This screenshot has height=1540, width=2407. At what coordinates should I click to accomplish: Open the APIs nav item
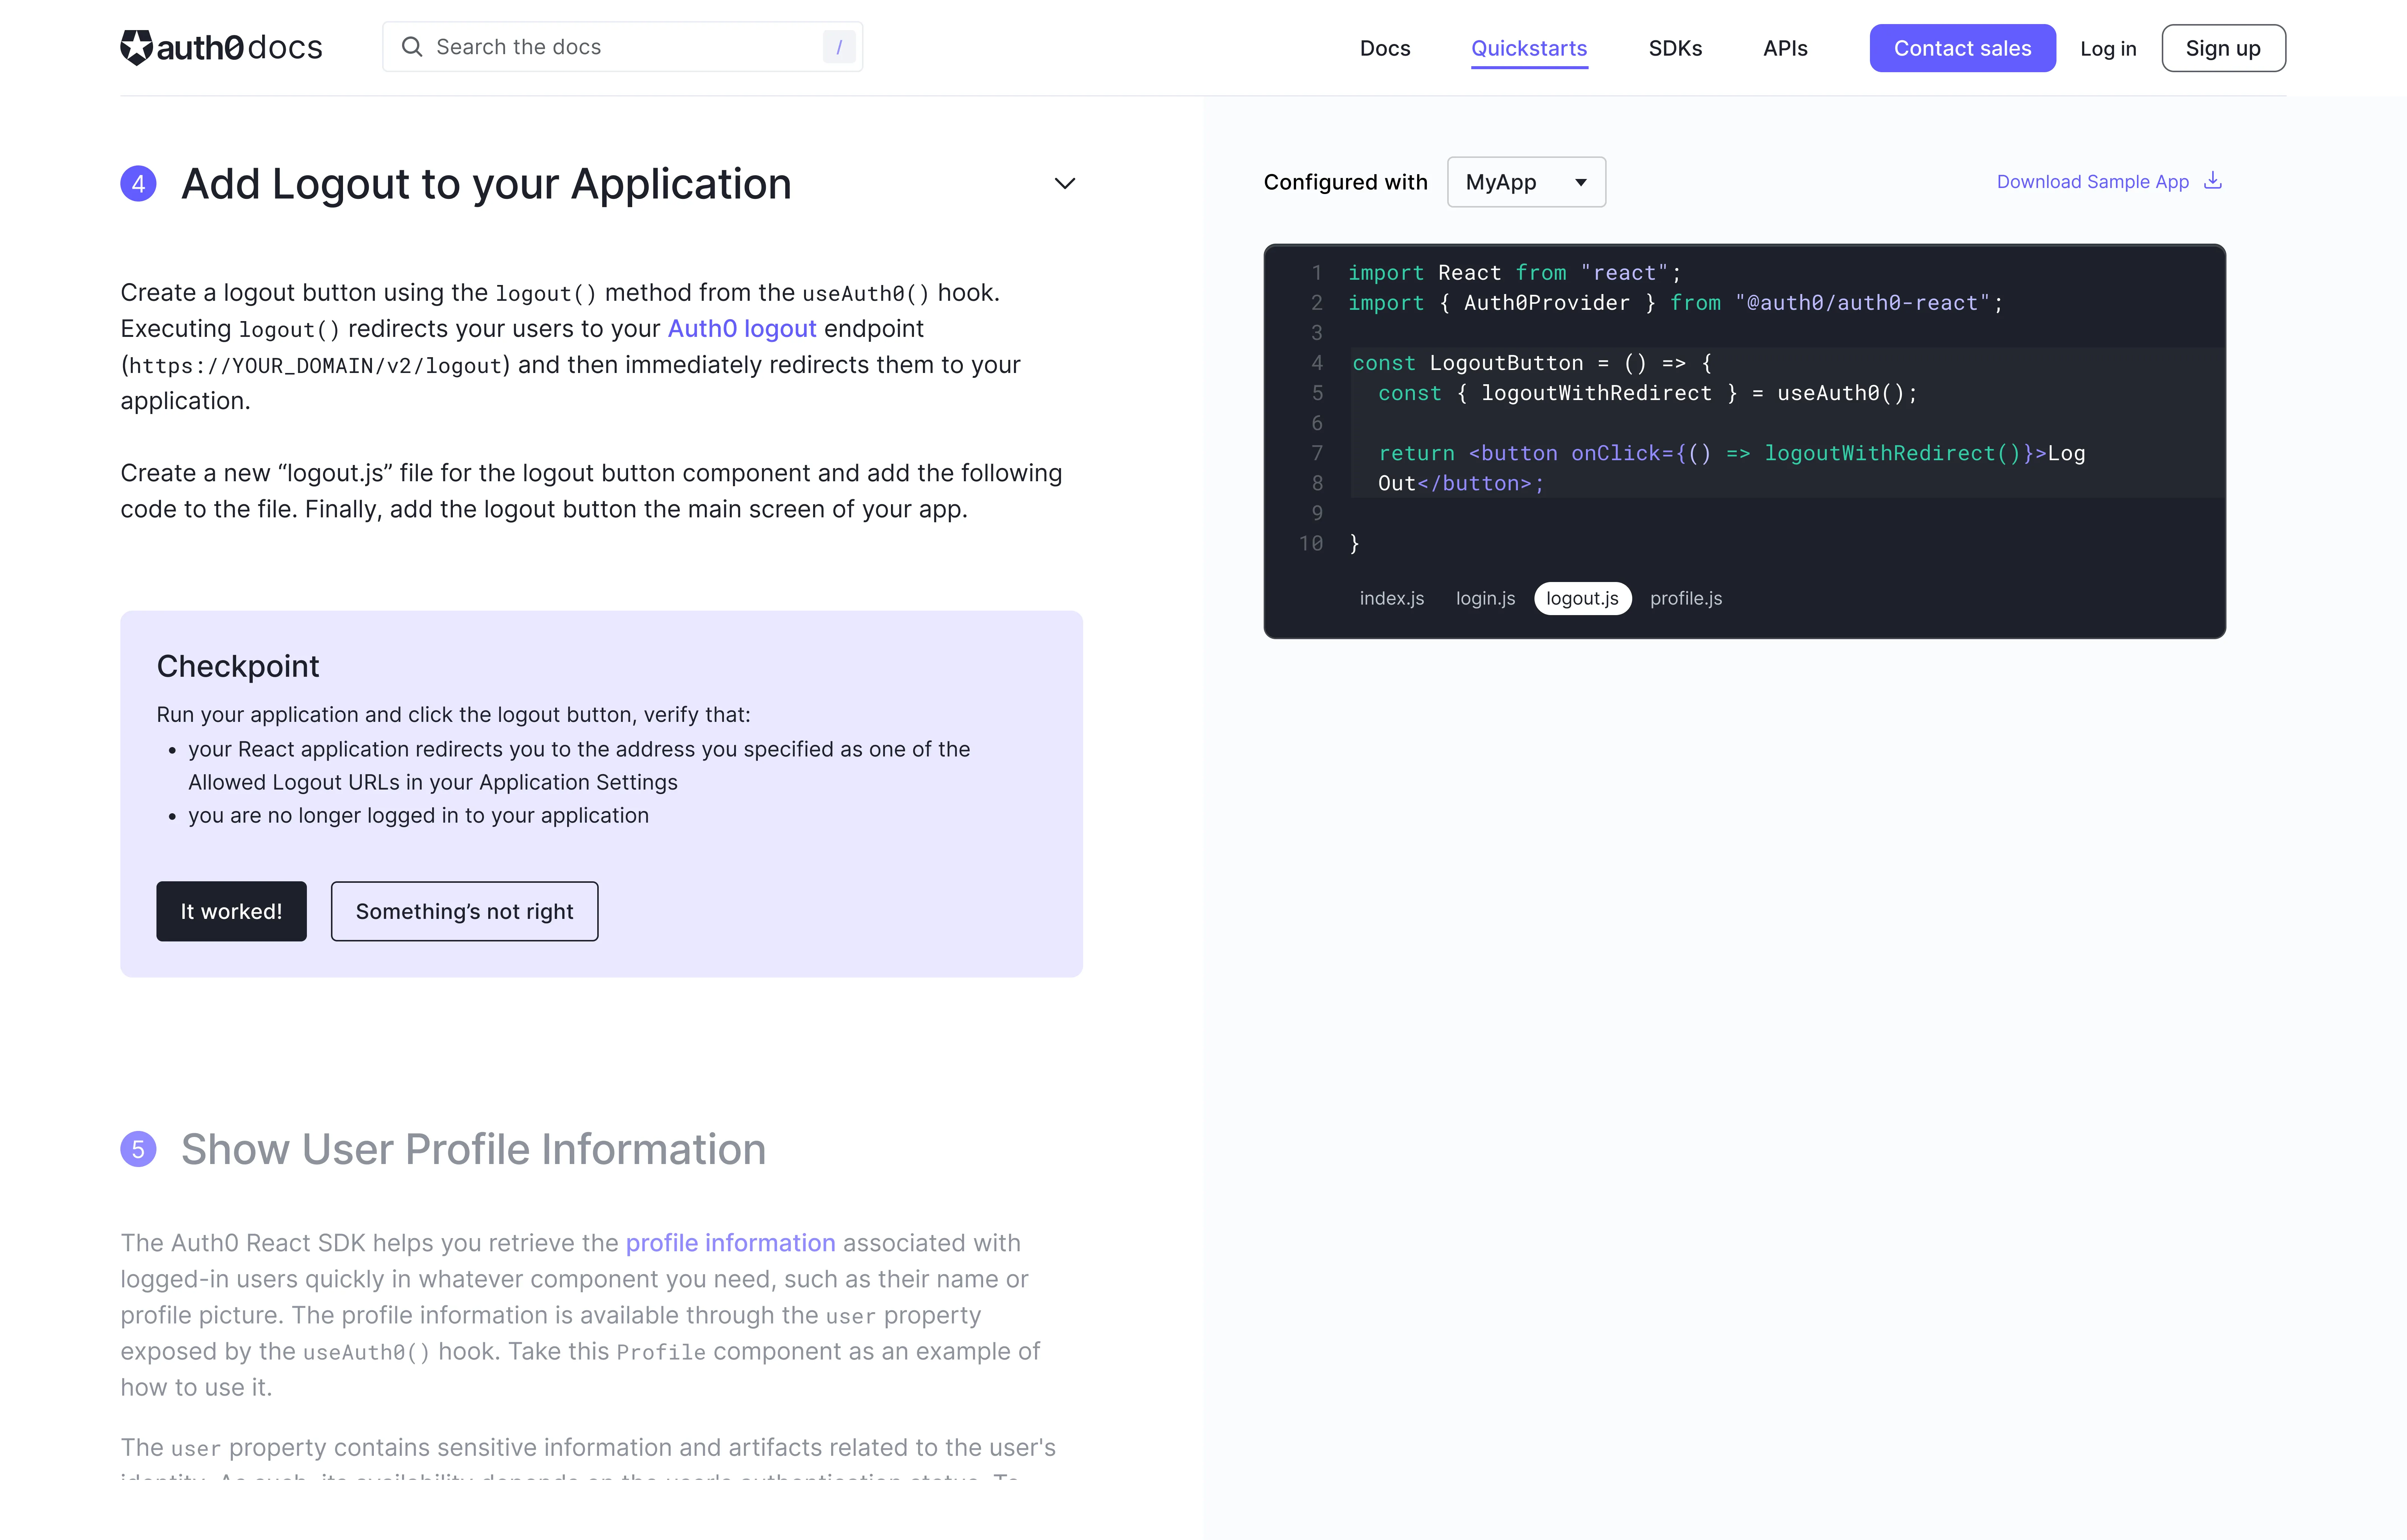coord(1785,48)
